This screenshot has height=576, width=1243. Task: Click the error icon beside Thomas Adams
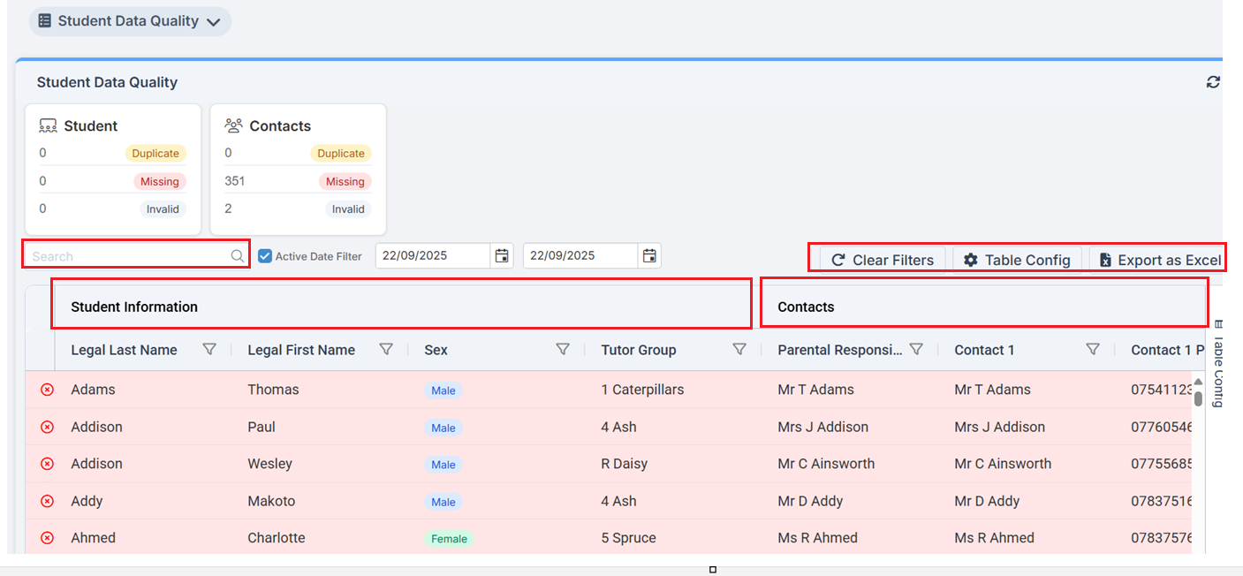tap(47, 390)
